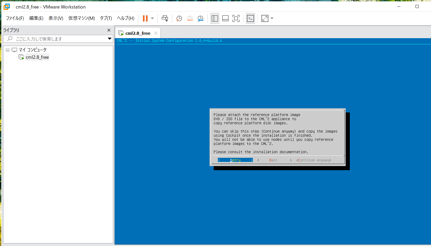Viewport: 431px width, 246px height.
Task: Open the 仮想マシン(M) menu
Action: 81,18
